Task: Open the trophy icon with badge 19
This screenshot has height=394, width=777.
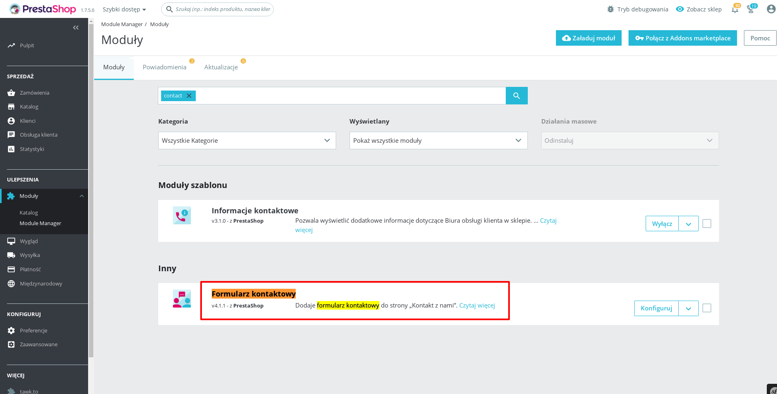Action: tap(751, 9)
